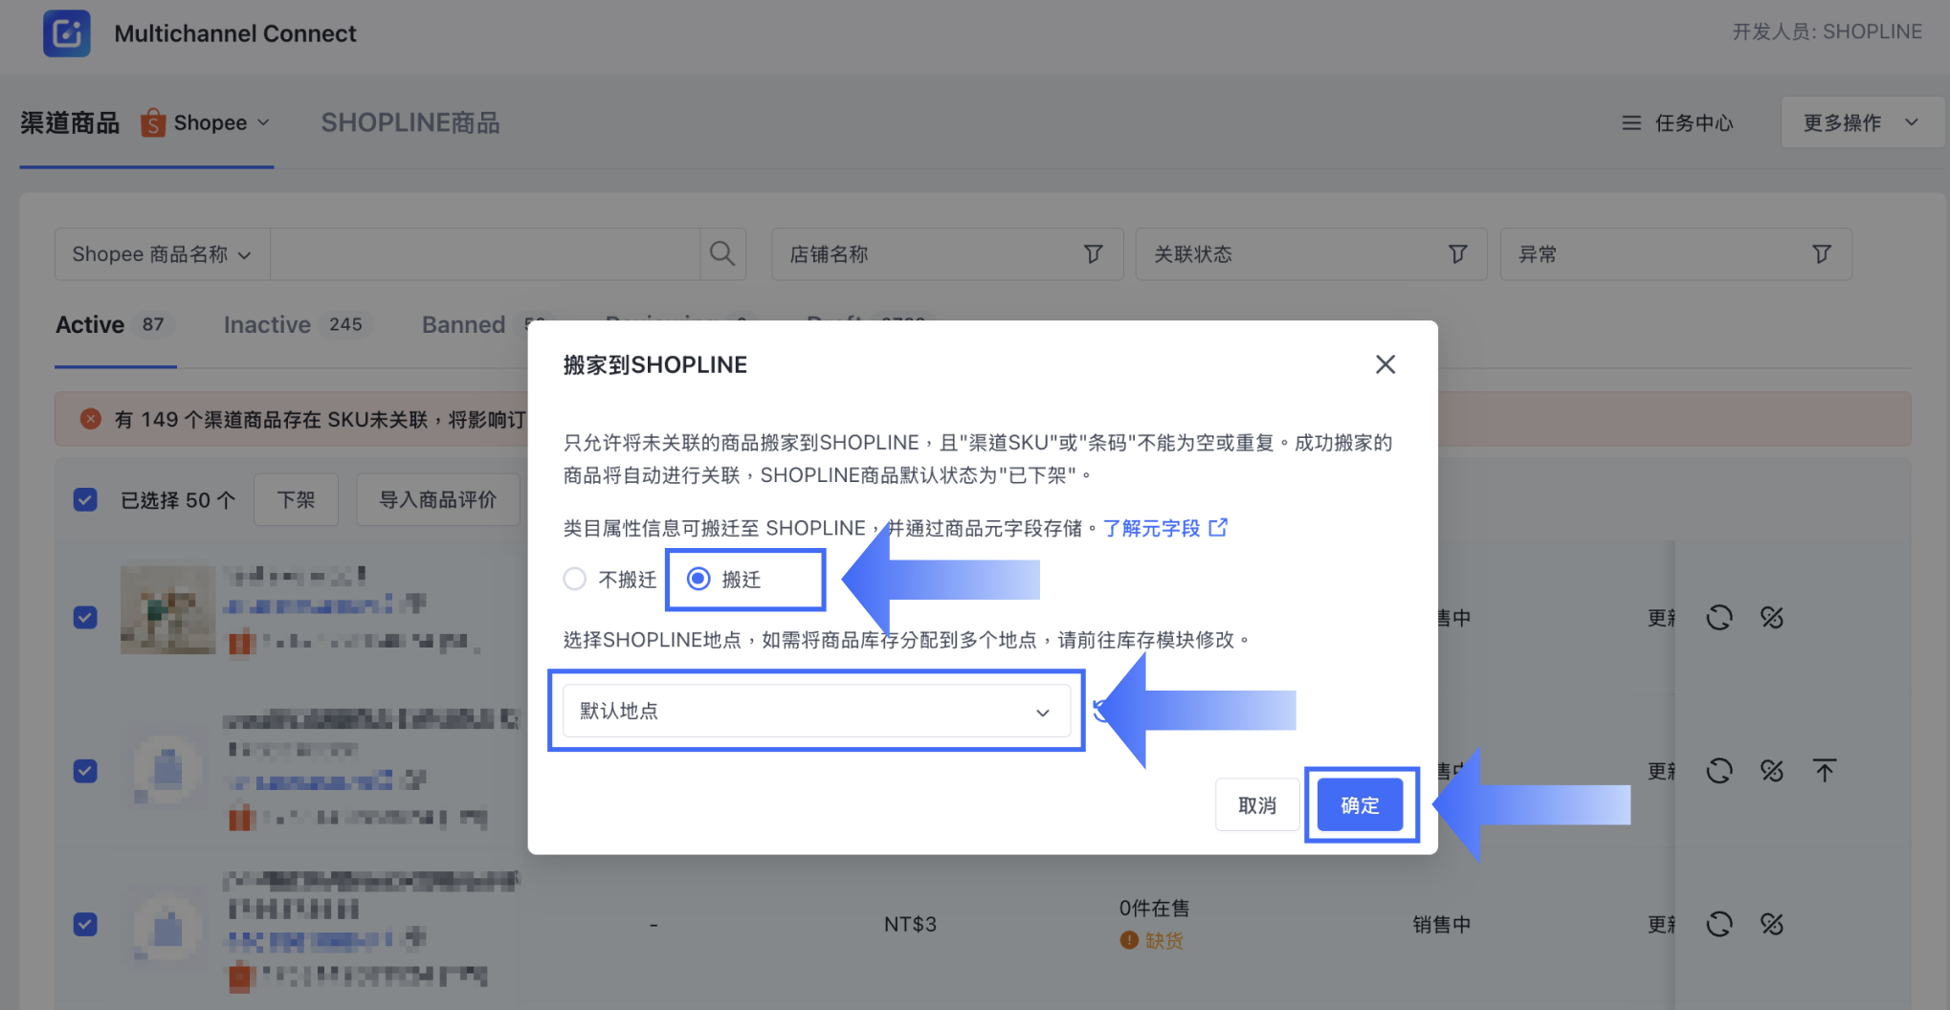
Task: Click the Shopee shopping bag icon
Action: pyautogui.click(x=153, y=122)
